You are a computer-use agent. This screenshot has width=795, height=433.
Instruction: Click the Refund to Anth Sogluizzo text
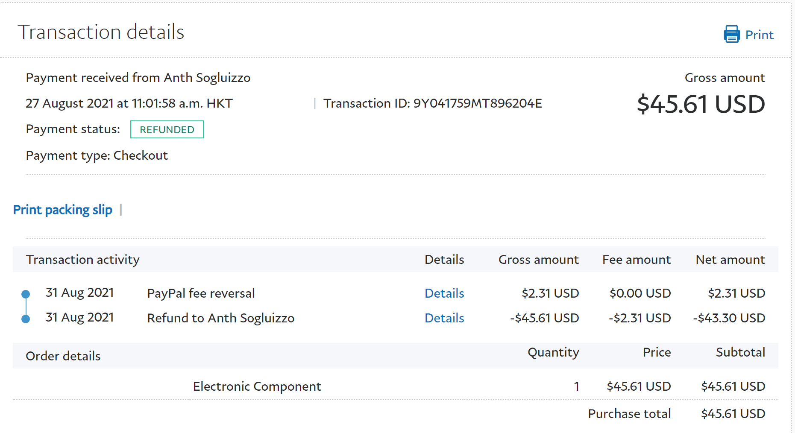220,318
